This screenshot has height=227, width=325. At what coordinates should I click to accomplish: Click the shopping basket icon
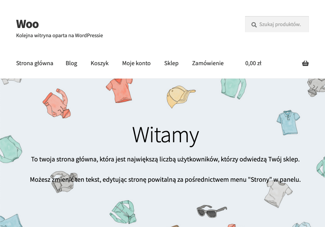tap(305, 63)
